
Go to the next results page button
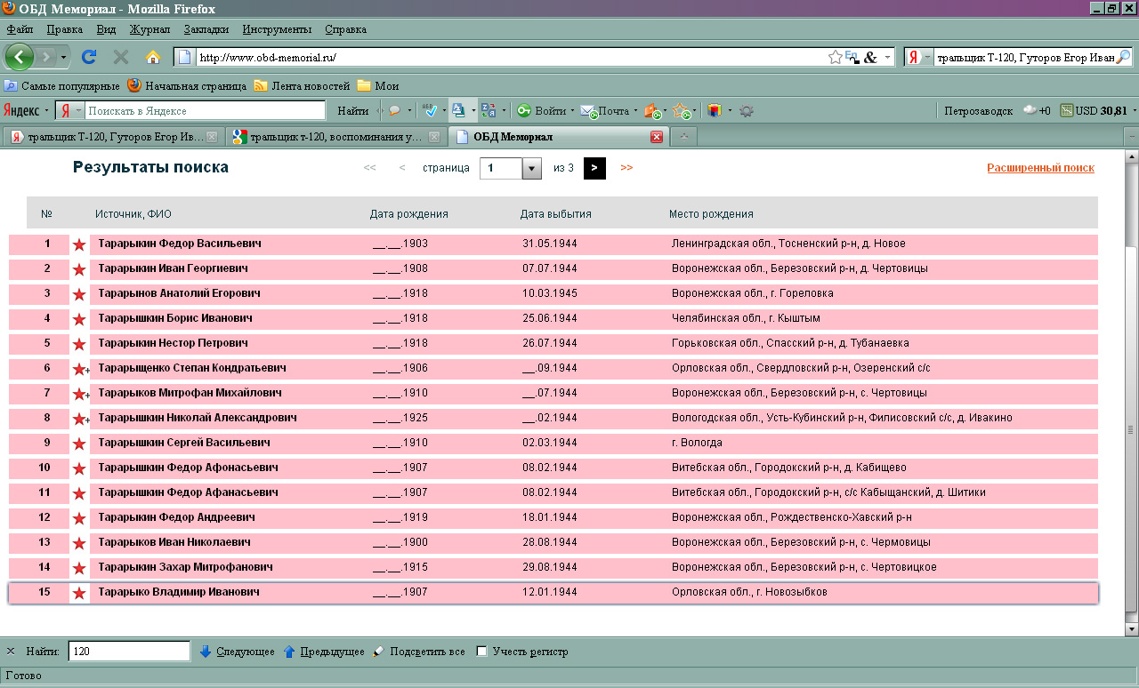[594, 168]
